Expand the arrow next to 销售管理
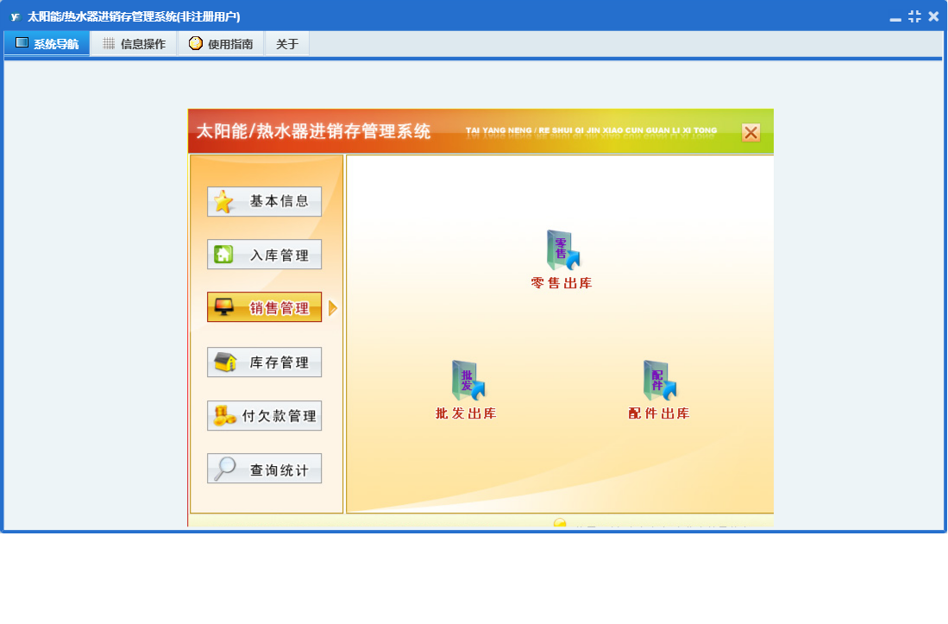The image size is (948, 624). pyautogui.click(x=333, y=307)
